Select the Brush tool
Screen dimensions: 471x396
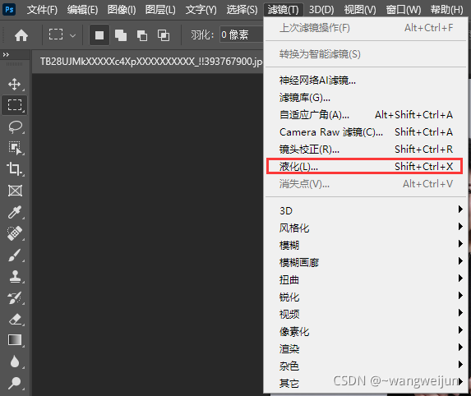15,255
